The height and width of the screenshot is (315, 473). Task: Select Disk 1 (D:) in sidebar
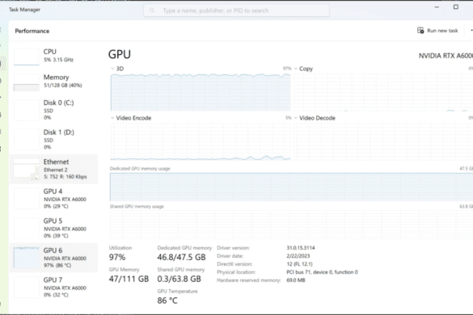53,139
